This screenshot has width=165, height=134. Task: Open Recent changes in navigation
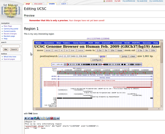coord(10,34)
